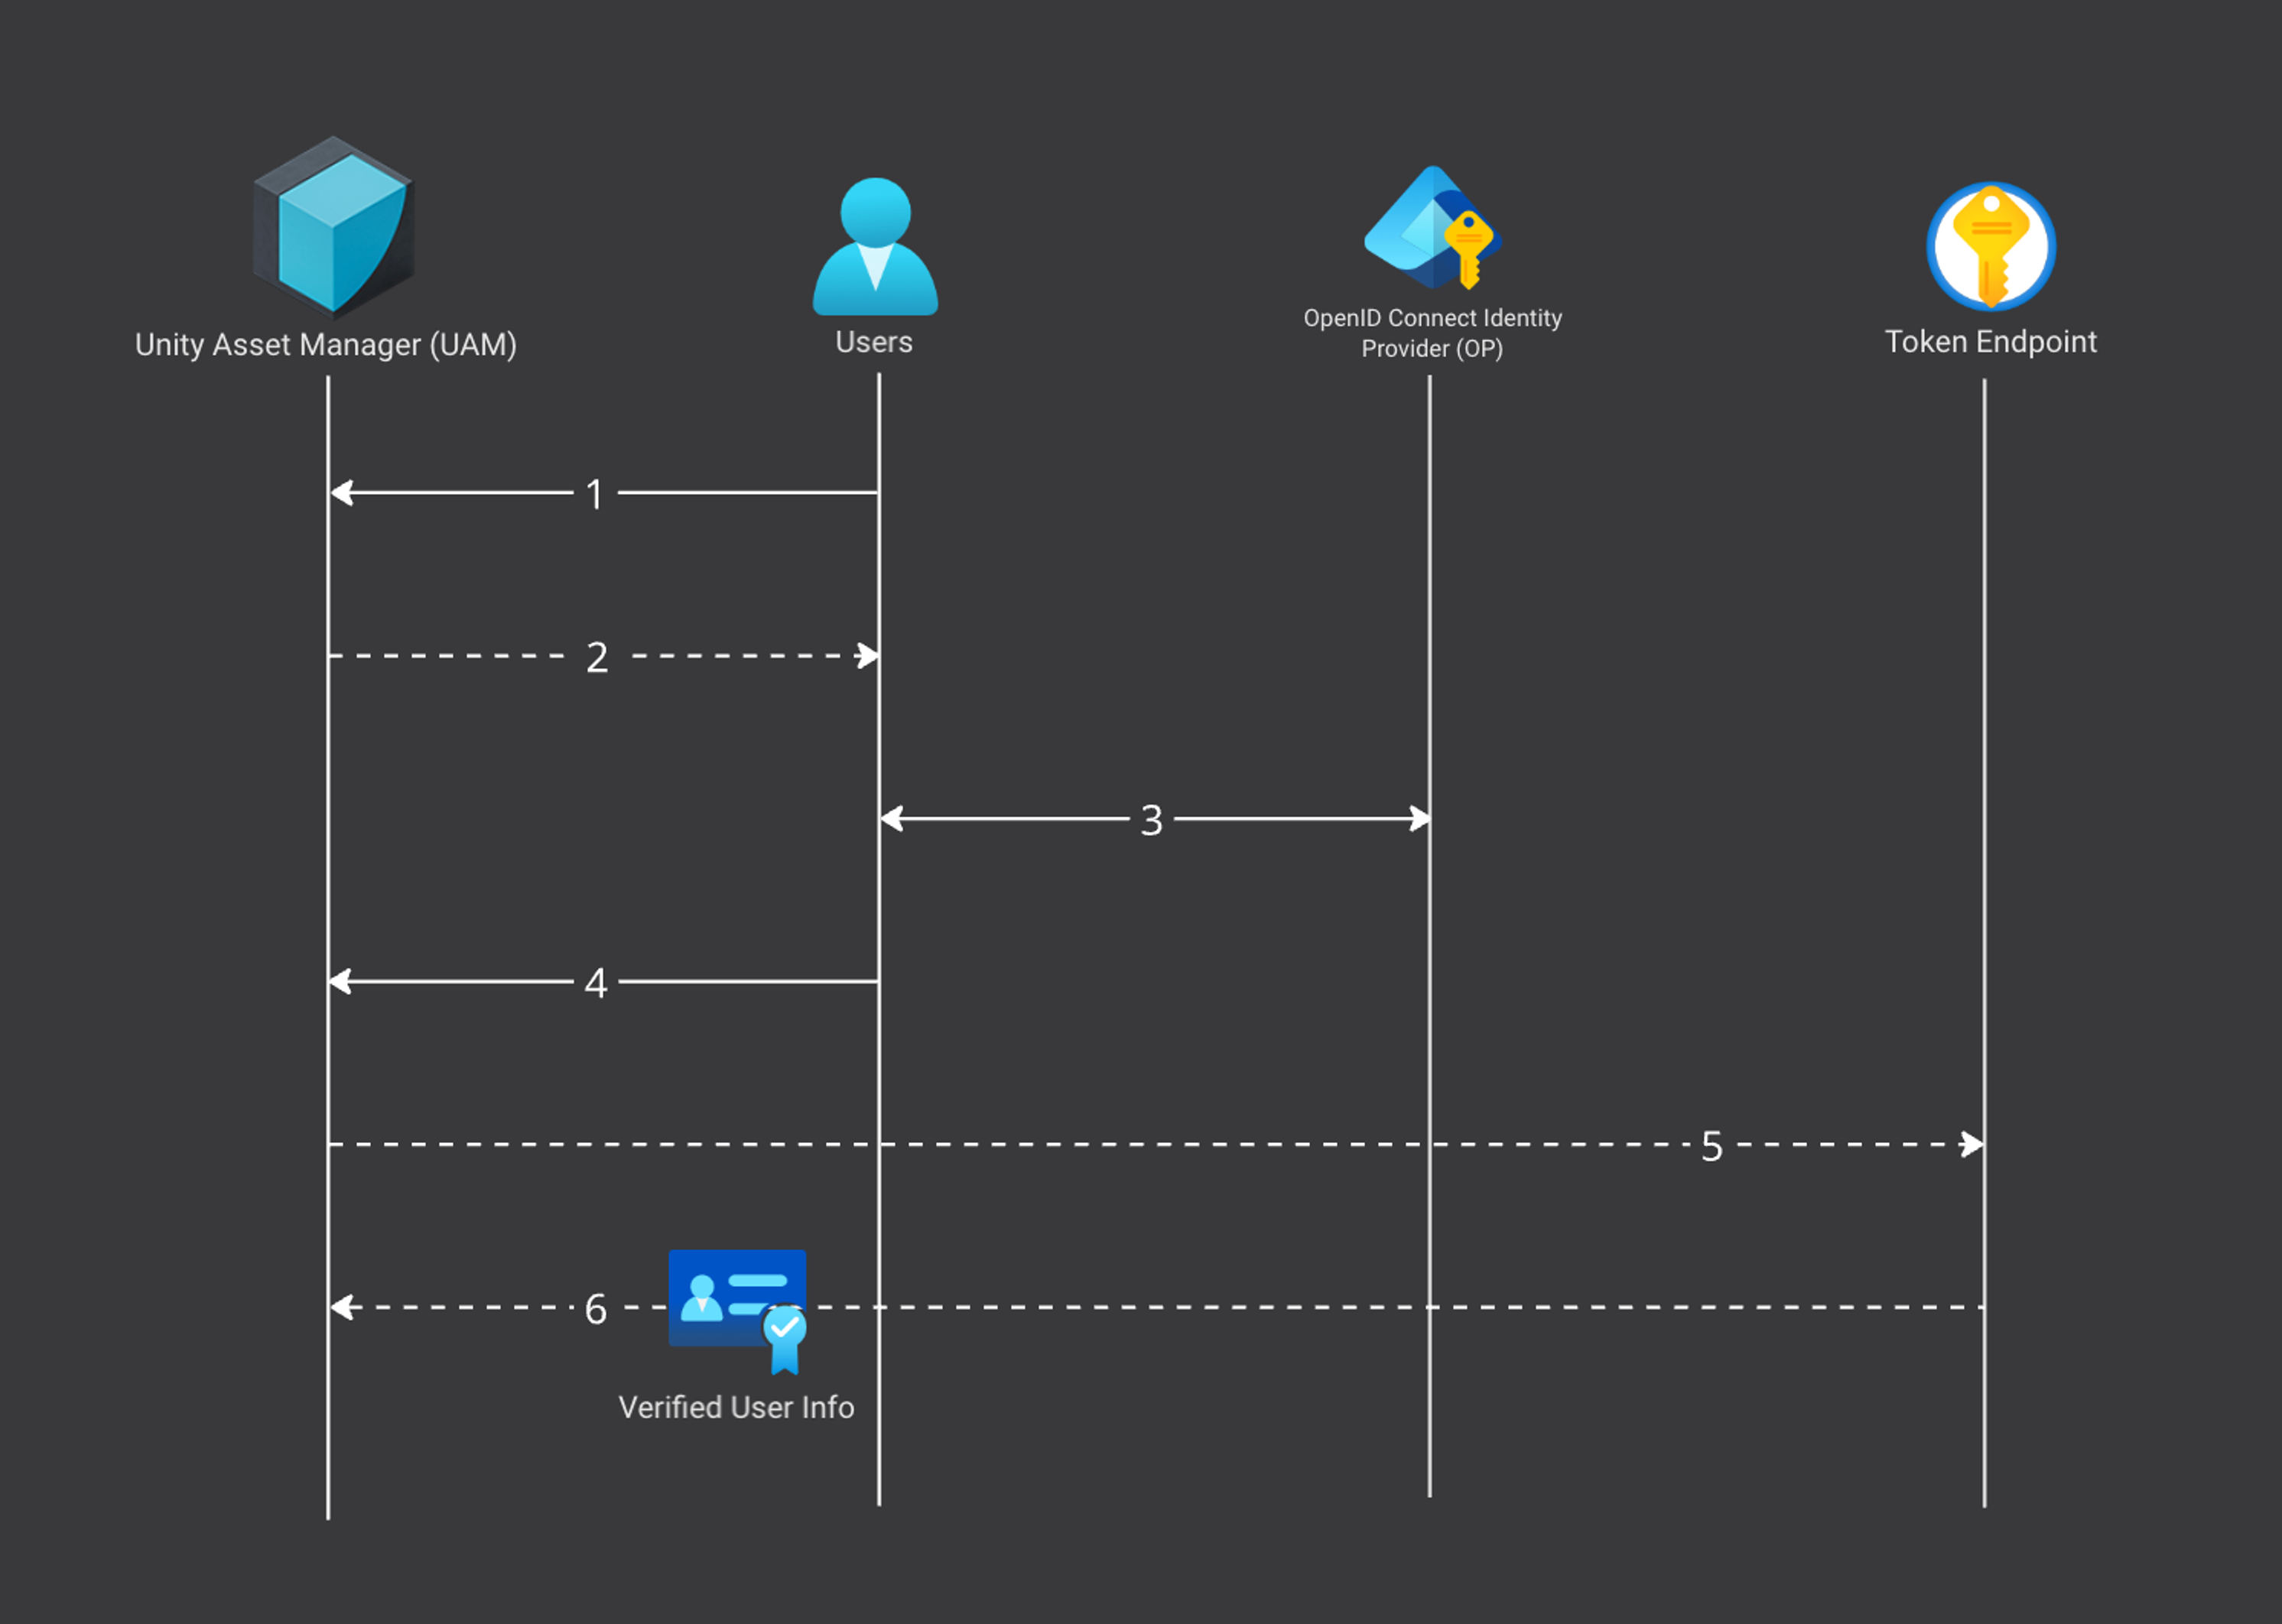Click the 'Unity Asset Manager (UAM)' label
This screenshot has width=2282, height=1624.
(326, 344)
